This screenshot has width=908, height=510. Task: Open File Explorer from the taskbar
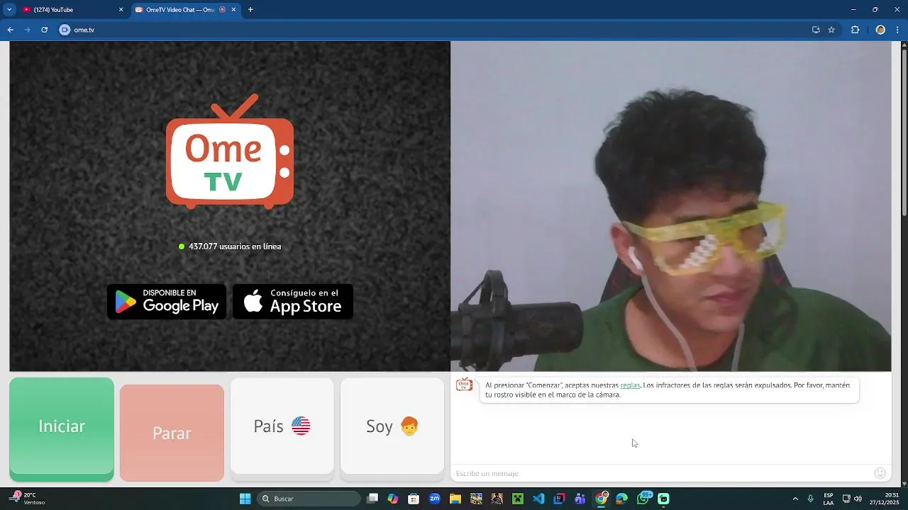(455, 499)
